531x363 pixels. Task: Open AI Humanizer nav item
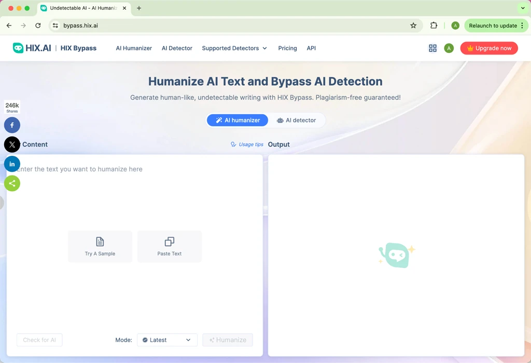[x=134, y=48]
